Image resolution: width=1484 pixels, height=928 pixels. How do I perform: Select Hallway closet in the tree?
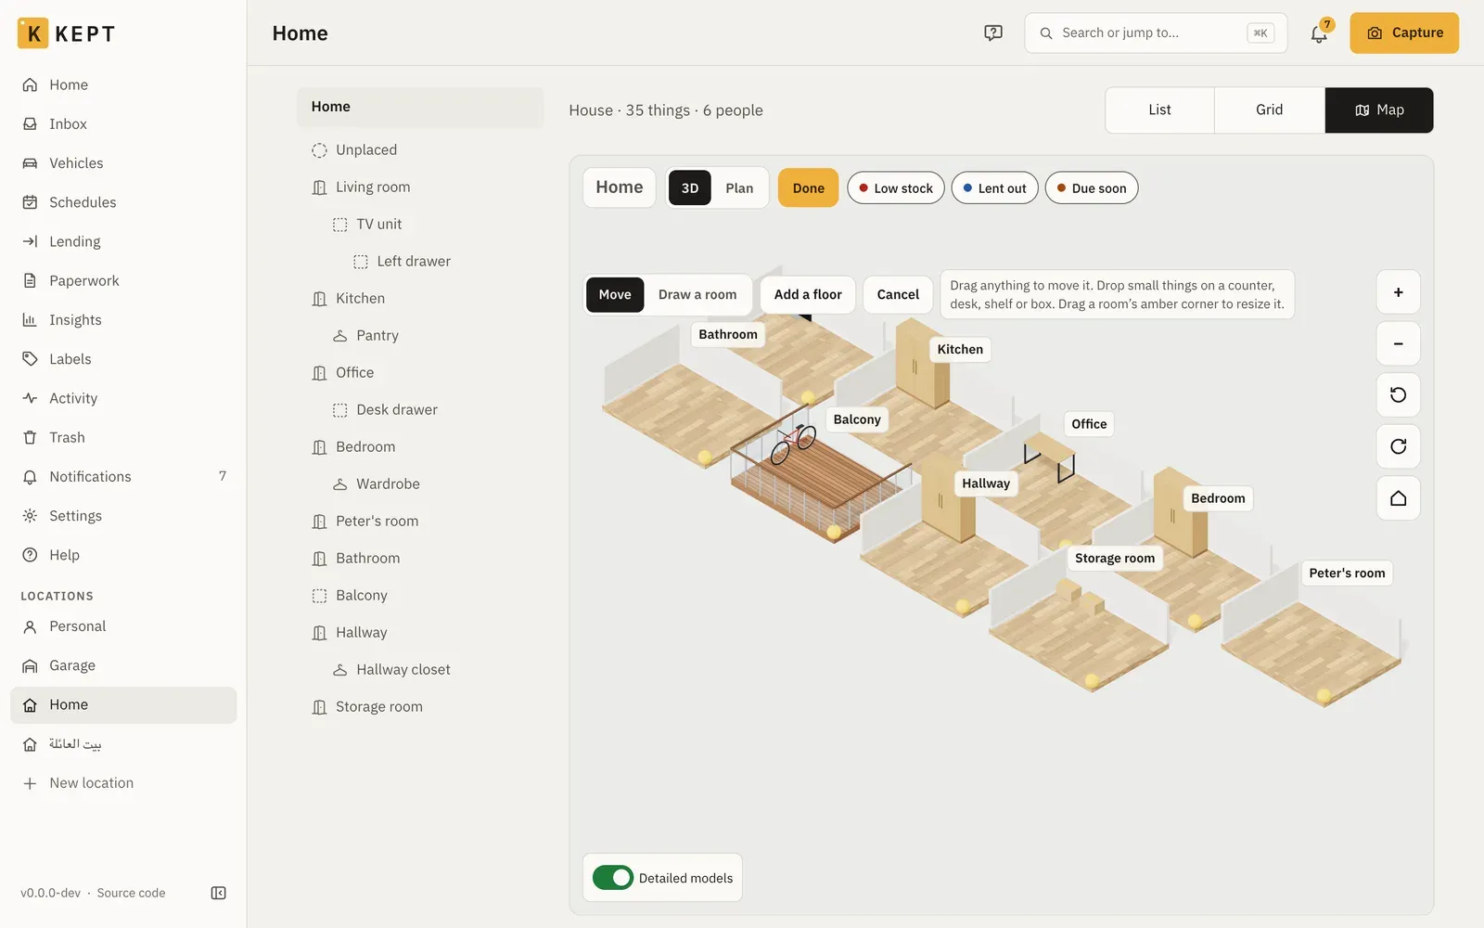pos(420,670)
